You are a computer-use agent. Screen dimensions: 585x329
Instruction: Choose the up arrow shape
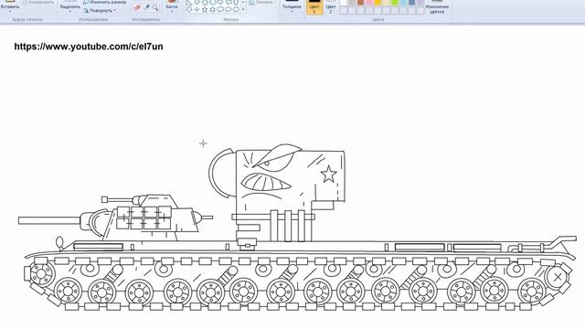(x=236, y=2)
